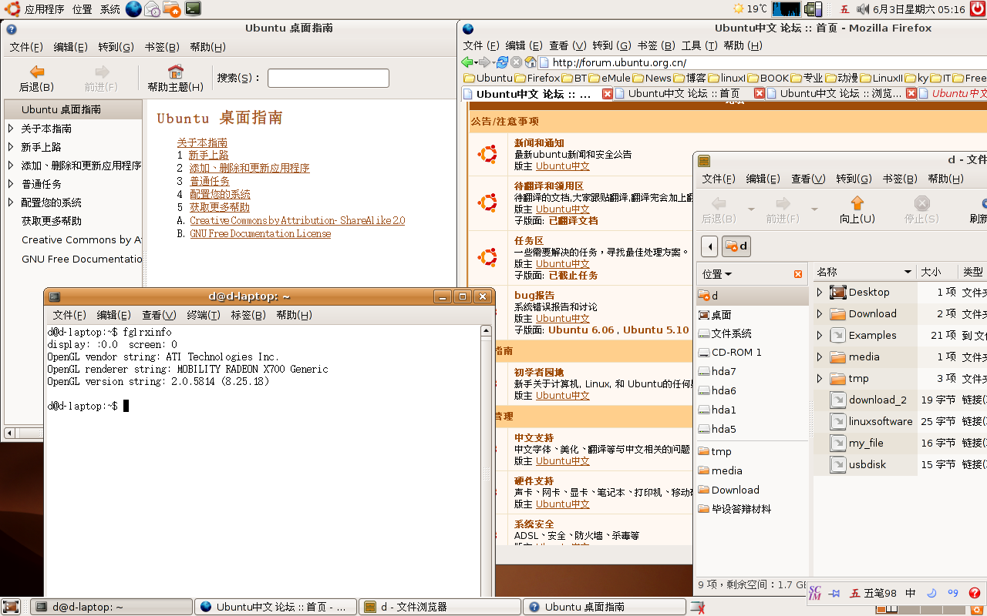Click the red power/logout button in top panel
Viewport: 987px width, 616px height.
[978, 9]
